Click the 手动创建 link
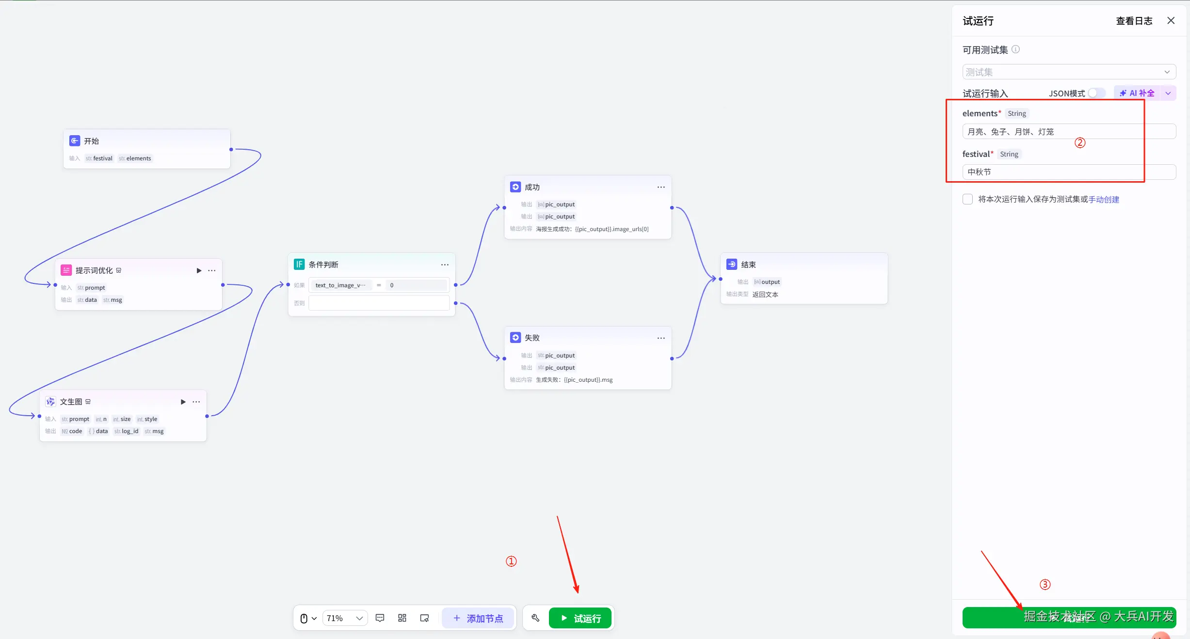The width and height of the screenshot is (1190, 639). pyautogui.click(x=1104, y=199)
